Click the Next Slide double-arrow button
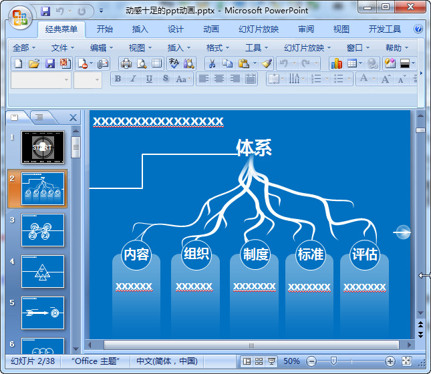This screenshot has height=374, width=431. point(420,335)
